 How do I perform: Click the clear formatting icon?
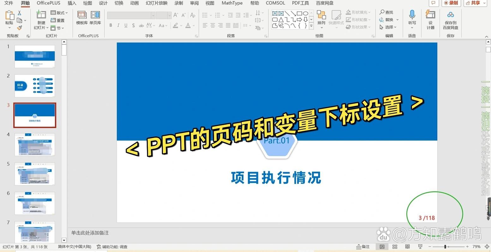pyautogui.click(x=193, y=15)
